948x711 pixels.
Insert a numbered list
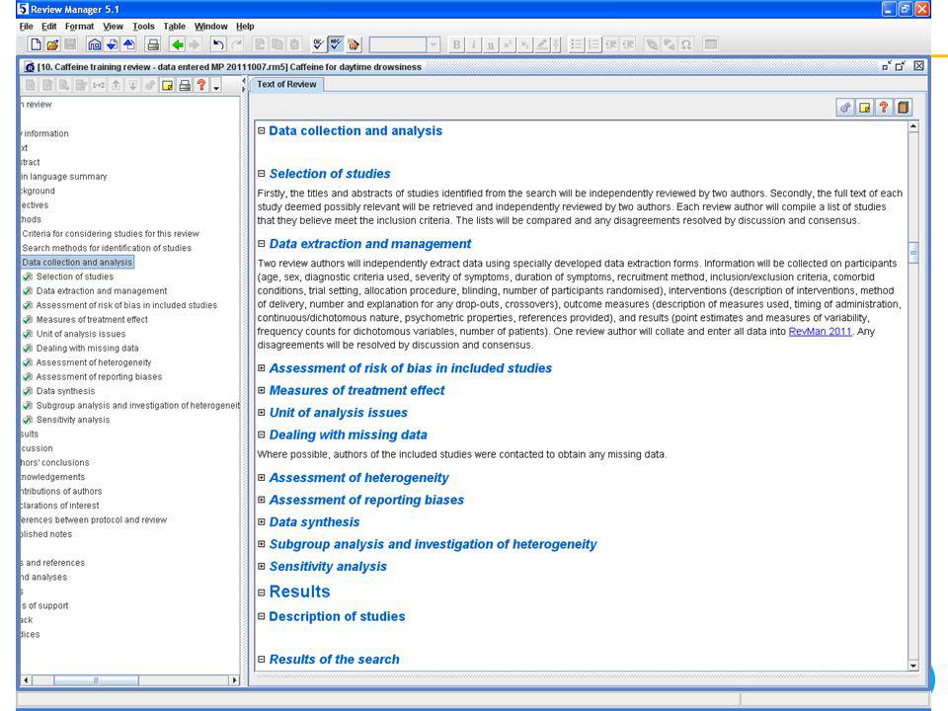point(593,44)
